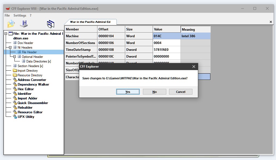This screenshot has width=276, height=160.
Task: Click the Address Converter tool icon
Action: click(x=15, y=80)
